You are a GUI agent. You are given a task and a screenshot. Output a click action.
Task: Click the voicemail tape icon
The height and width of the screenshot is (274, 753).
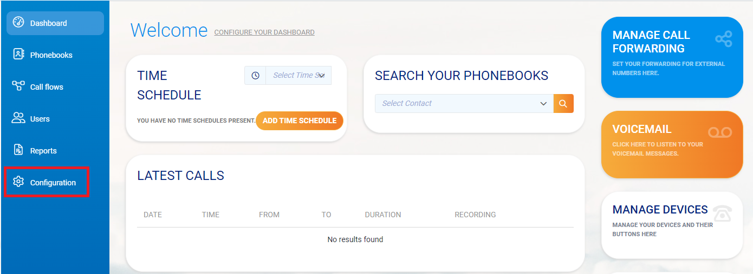point(720,132)
